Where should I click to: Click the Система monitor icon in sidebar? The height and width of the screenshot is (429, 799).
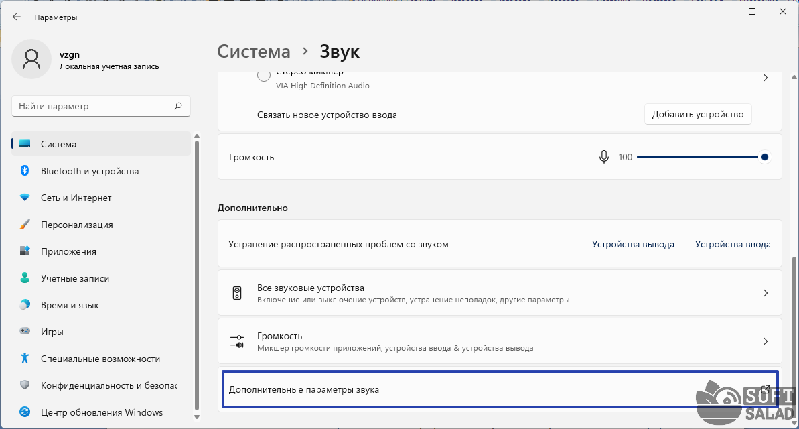pyautogui.click(x=25, y=144)
